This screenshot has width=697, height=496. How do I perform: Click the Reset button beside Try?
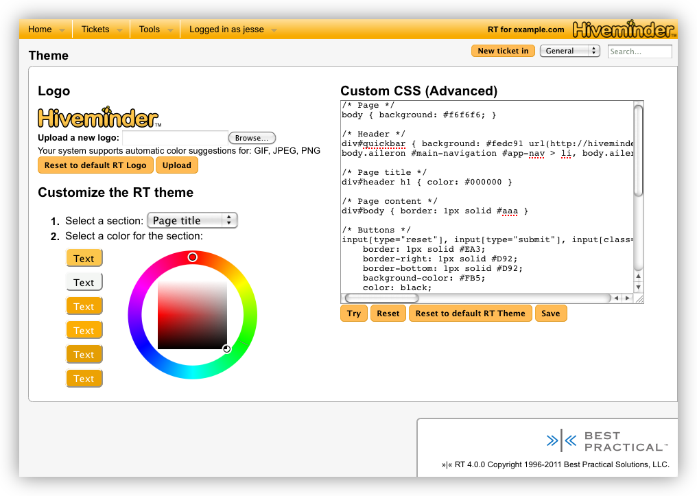pos(388,314)
